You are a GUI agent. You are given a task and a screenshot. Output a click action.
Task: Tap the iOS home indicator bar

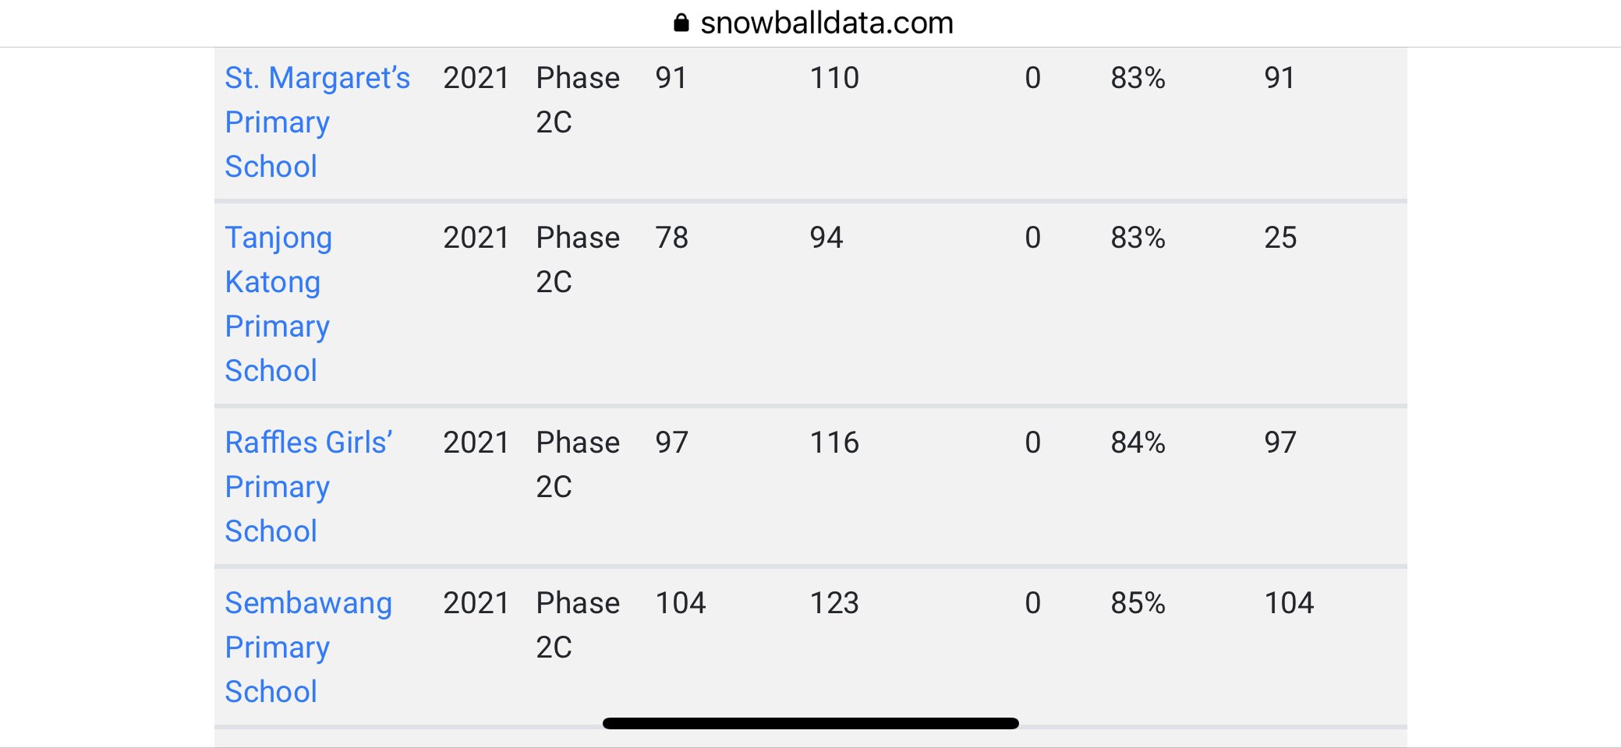[x=811, y=723]
